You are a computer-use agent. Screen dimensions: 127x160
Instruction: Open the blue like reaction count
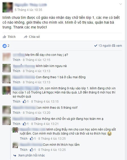tap(6, 46)
